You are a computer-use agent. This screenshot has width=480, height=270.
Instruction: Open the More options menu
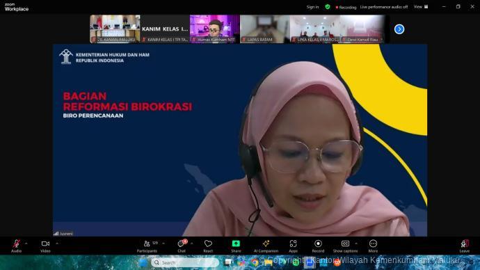(373, 246)
